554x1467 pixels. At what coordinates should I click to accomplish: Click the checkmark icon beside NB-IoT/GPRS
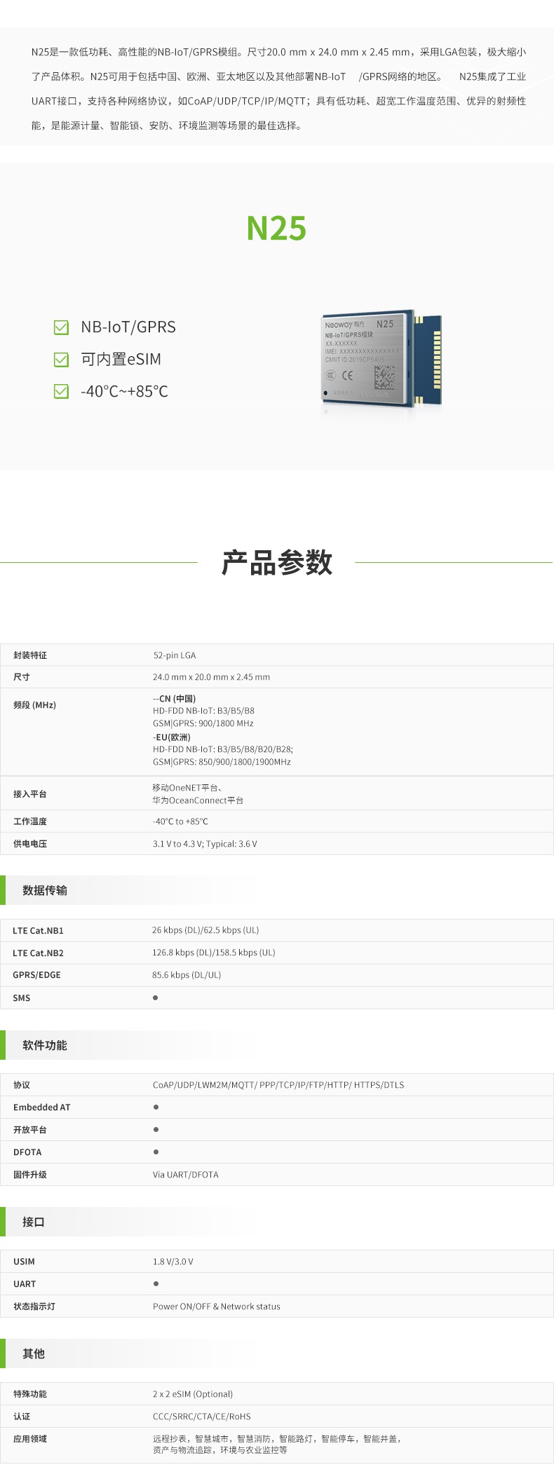tap(62, 327)
